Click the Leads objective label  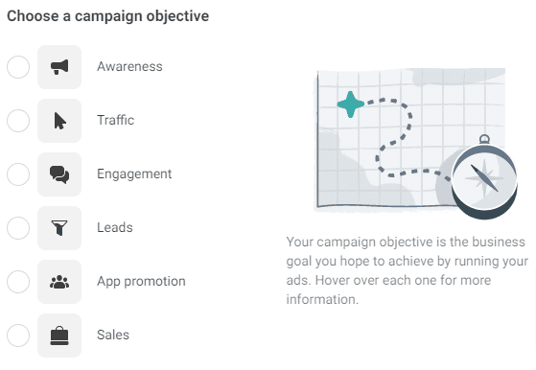(x=115, y=227)
